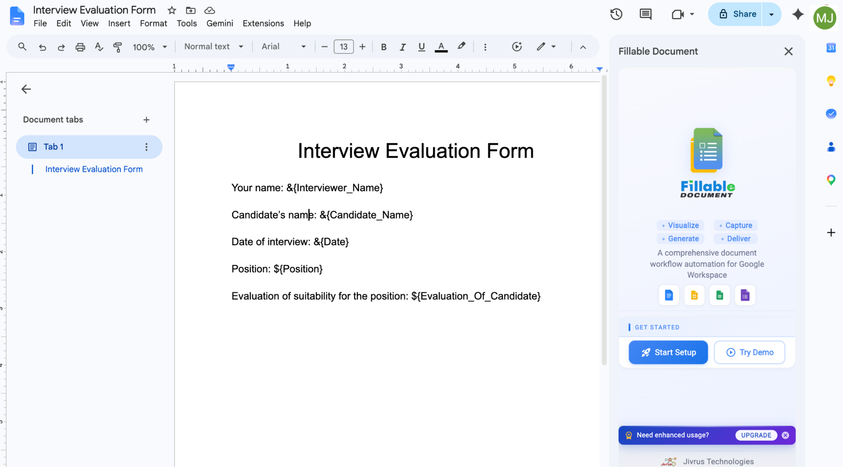Click the Share button
The image size is (843, 467).
(x=735, y=14)
